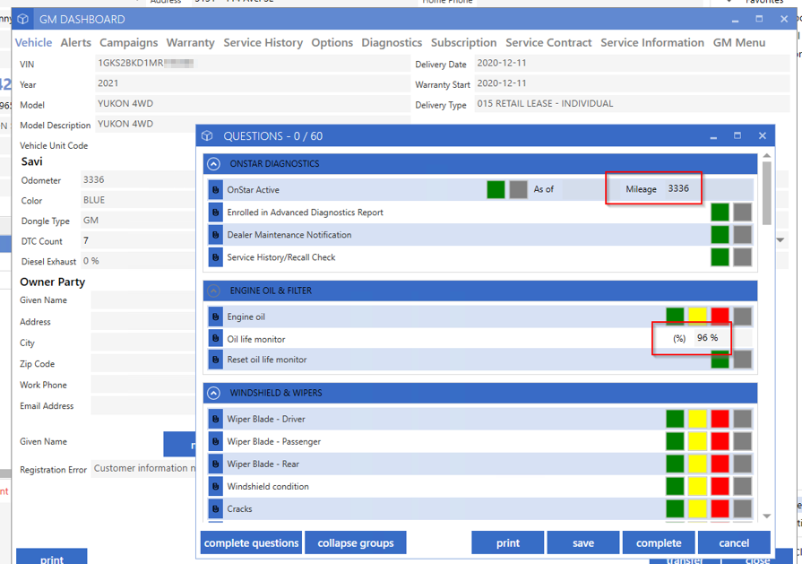Open note icon for Windshield condition row
802x564 pixels.
(215, 486)
